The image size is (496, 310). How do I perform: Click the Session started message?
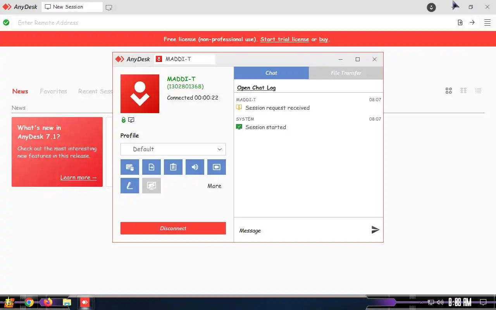(x=266, y=127)
